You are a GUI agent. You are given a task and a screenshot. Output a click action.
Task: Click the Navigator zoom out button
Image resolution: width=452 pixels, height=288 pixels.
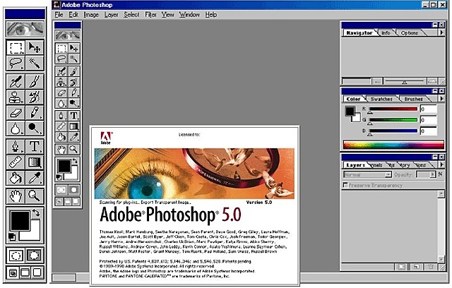pyautogui.click(x=377, y=82)
